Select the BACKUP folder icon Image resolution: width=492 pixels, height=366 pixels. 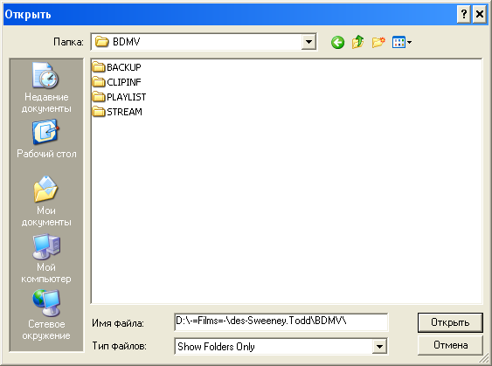[x=99, y=67]
